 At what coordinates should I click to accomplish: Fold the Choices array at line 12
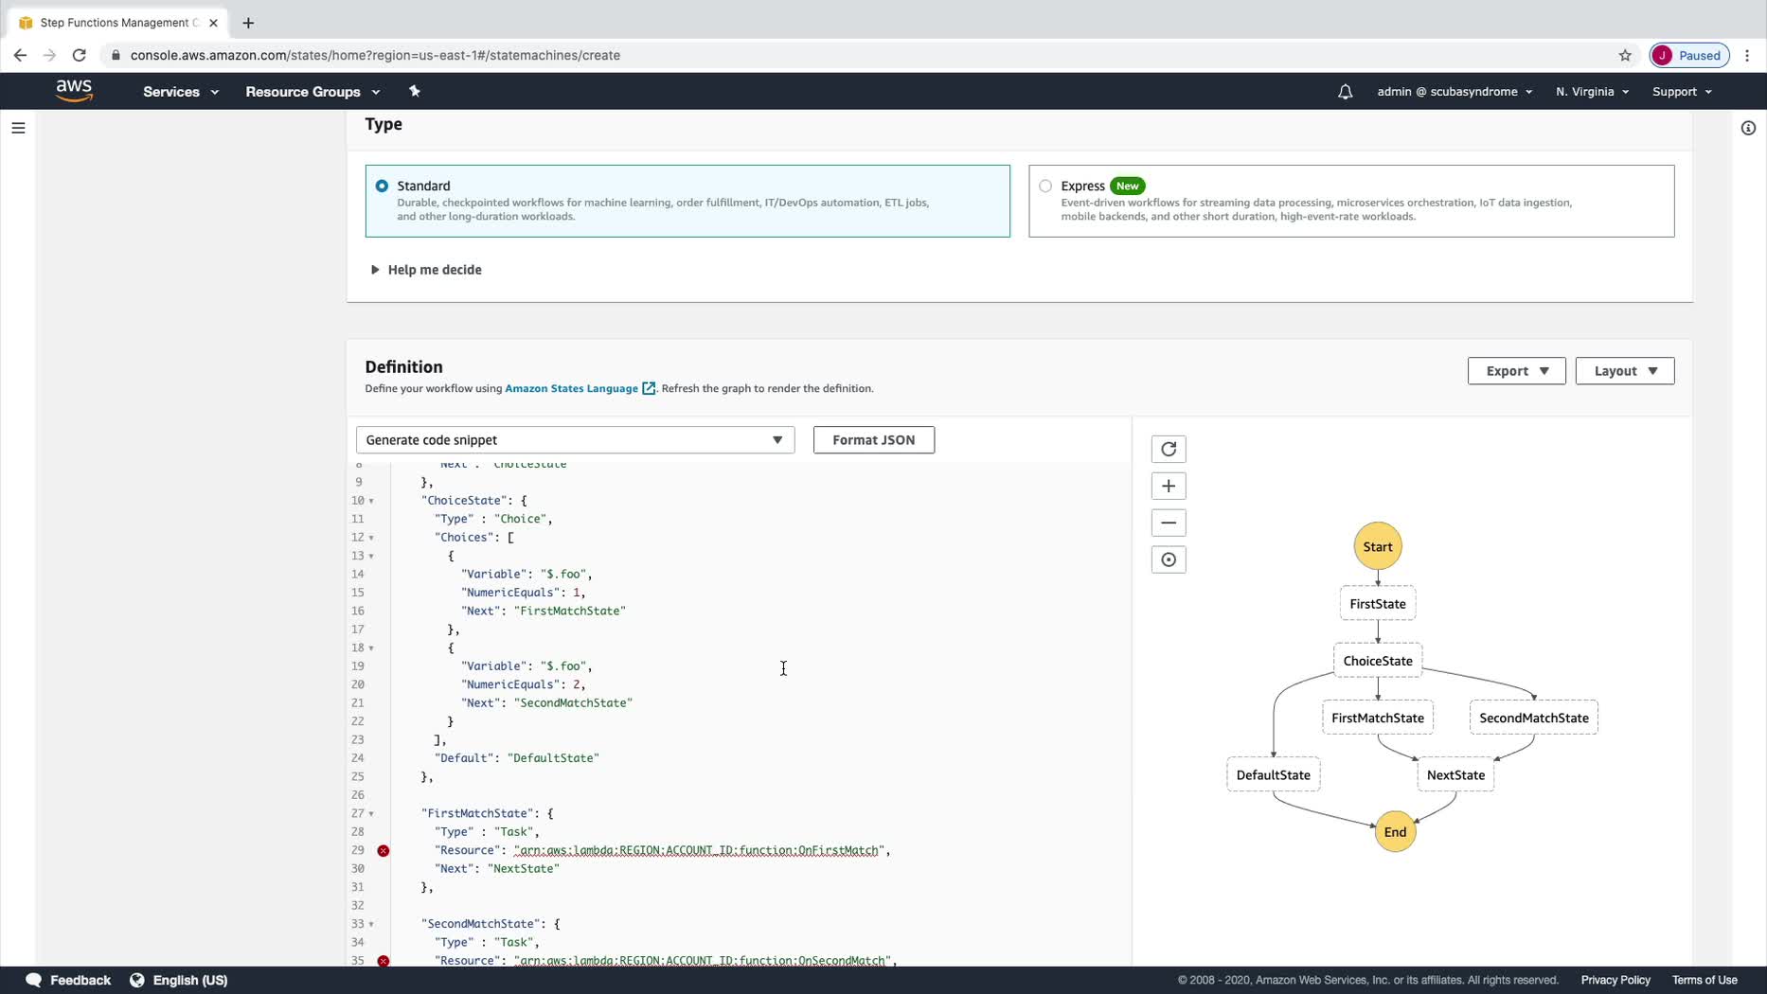pyautogui.click(x=371, y=538)
